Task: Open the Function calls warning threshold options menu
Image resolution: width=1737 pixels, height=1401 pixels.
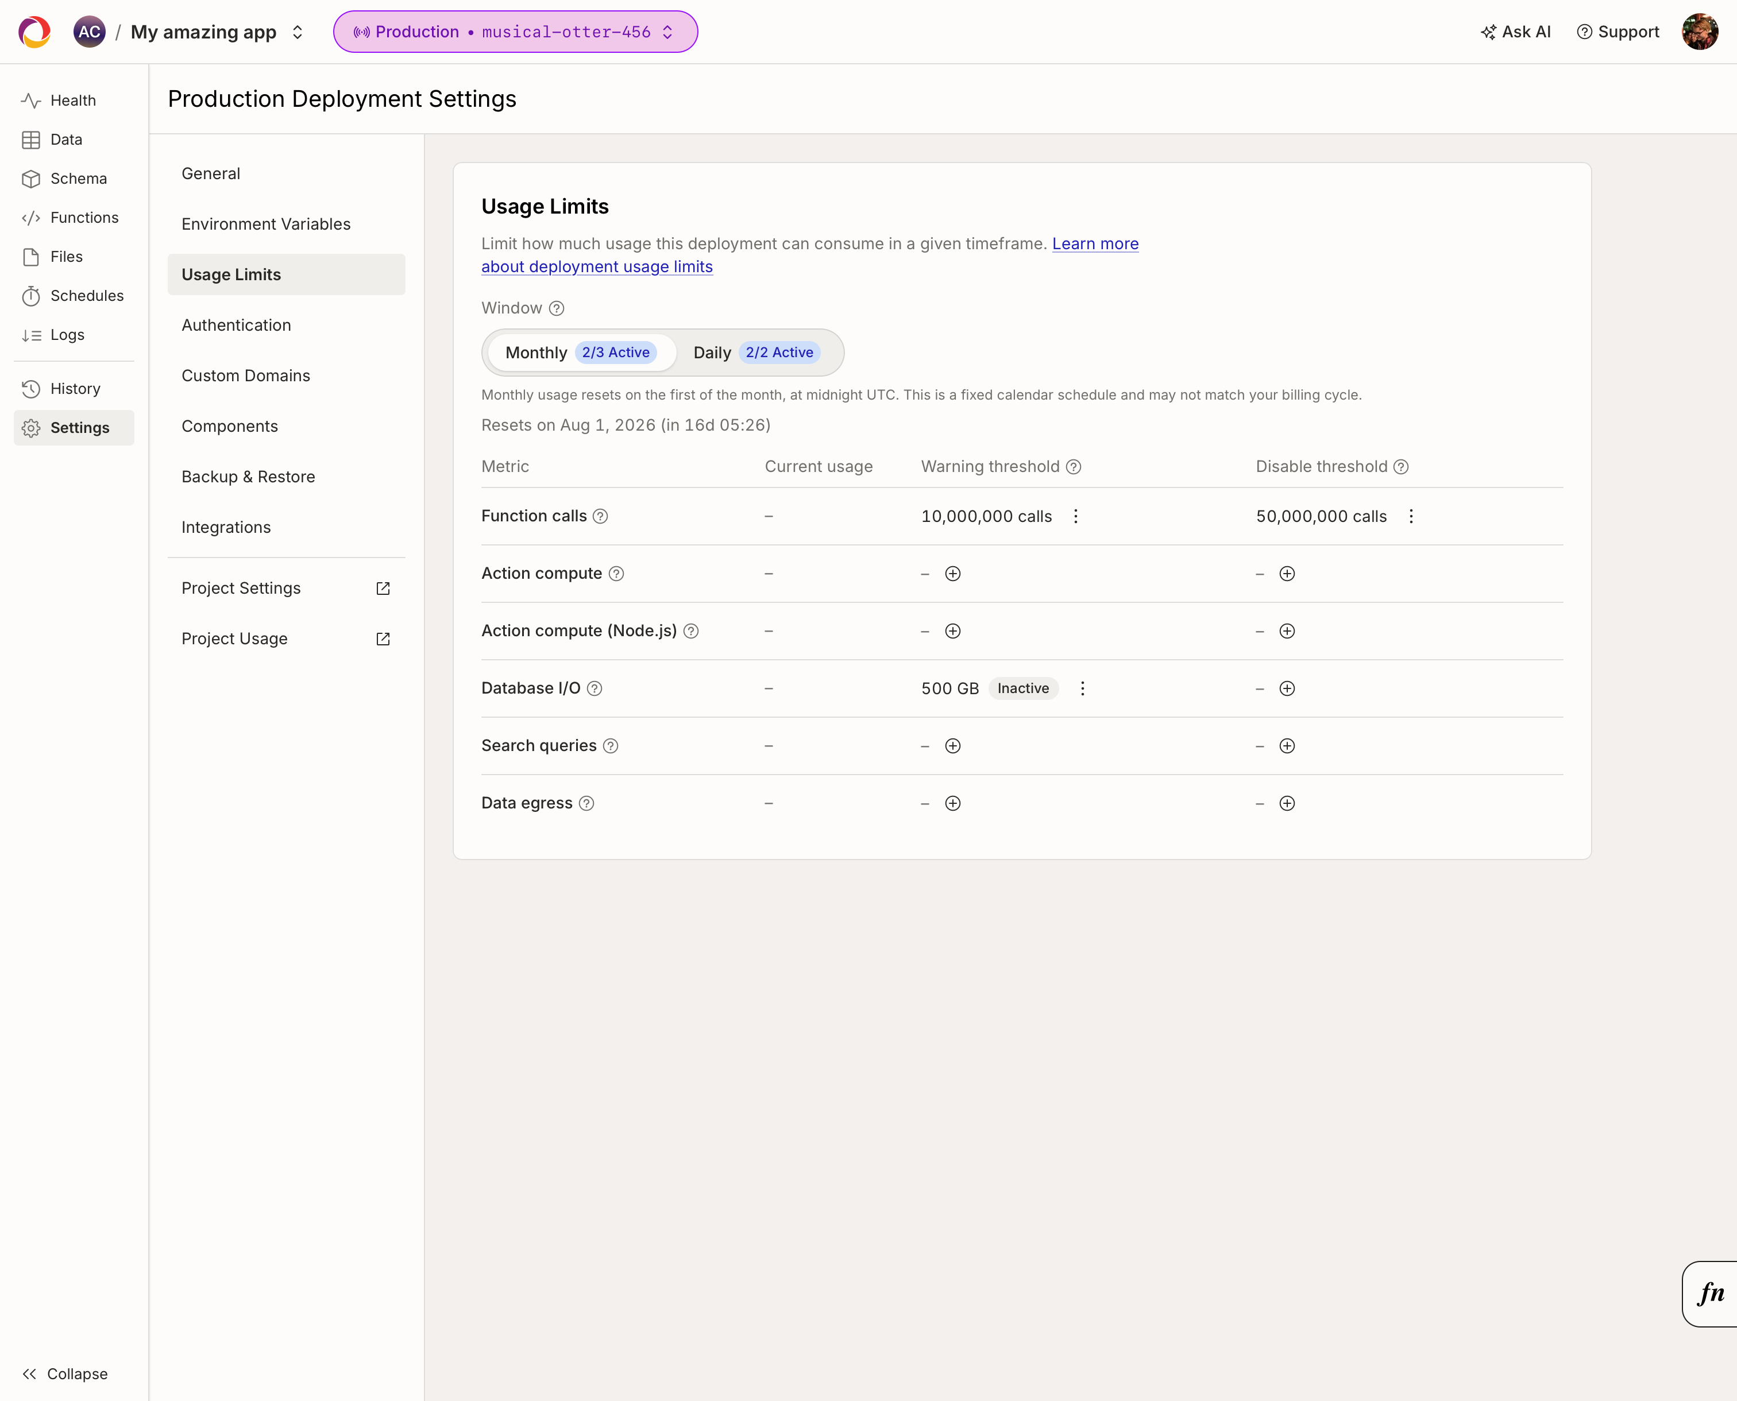Action: tap(1075, 517)
